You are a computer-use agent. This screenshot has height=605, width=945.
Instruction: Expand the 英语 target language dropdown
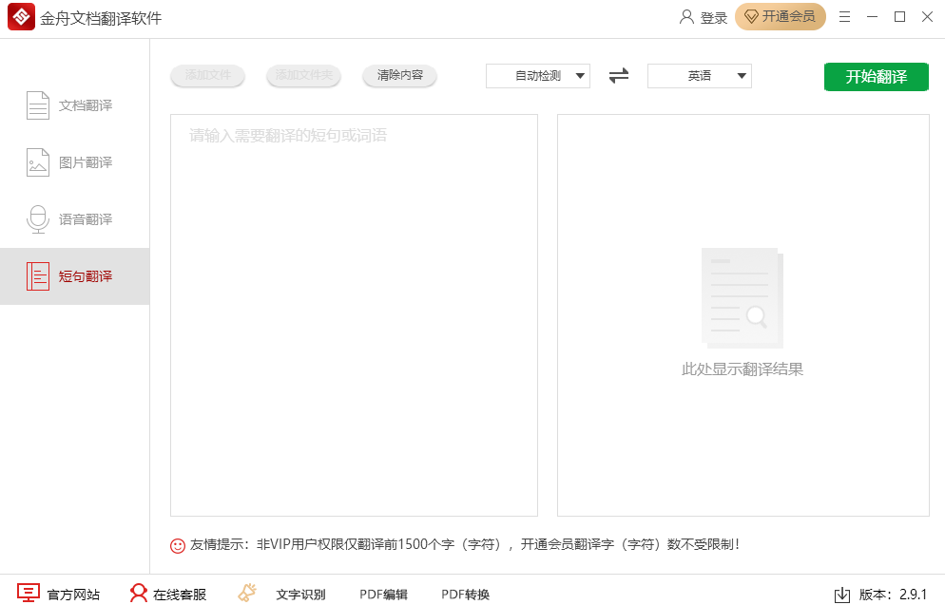click(x=699, y=76)
